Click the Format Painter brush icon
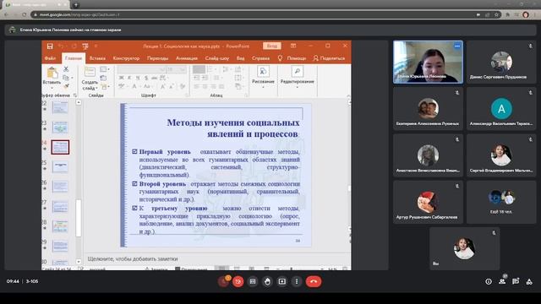The image size is (541, 304). [x=66, y=86]
